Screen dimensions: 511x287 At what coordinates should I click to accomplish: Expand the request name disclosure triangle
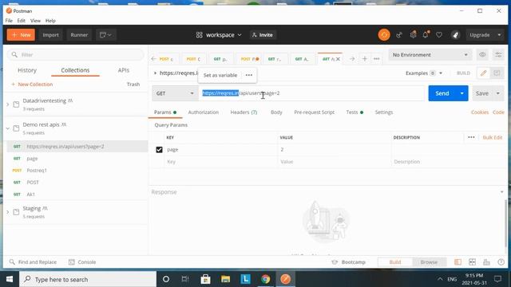point(155,73)
